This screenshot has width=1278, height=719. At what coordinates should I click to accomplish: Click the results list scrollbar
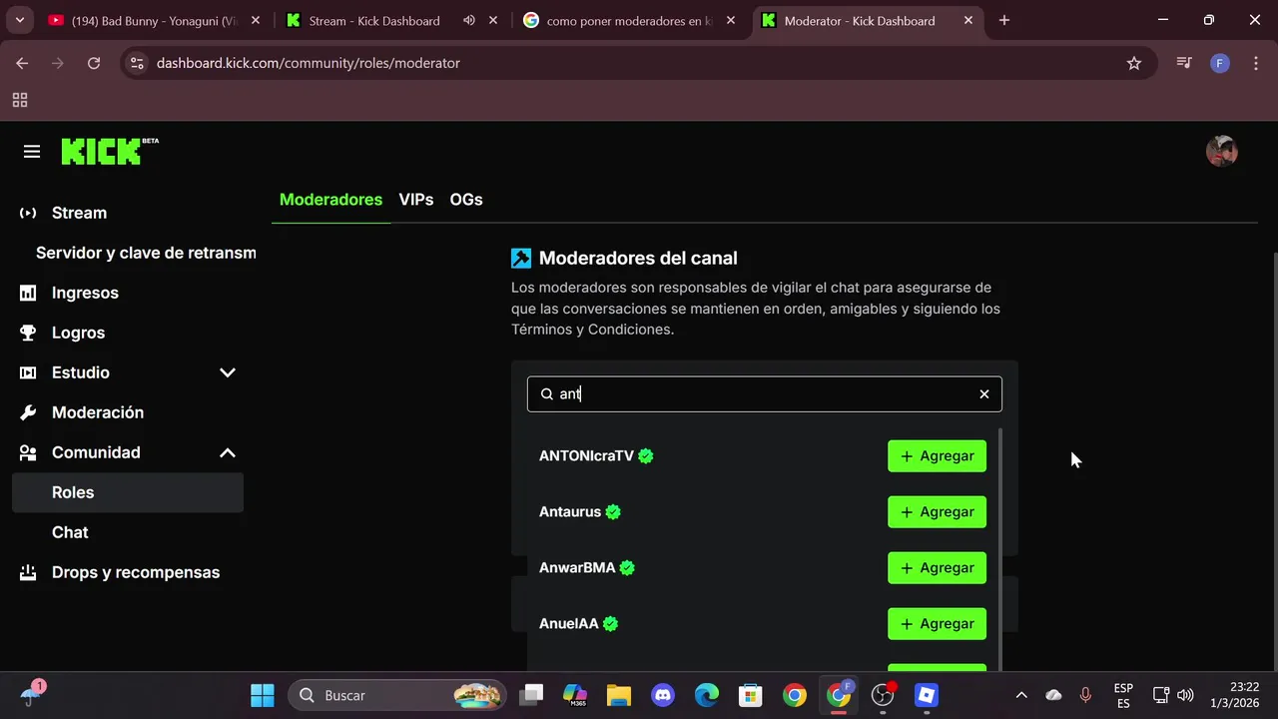tap(1000, 549)
